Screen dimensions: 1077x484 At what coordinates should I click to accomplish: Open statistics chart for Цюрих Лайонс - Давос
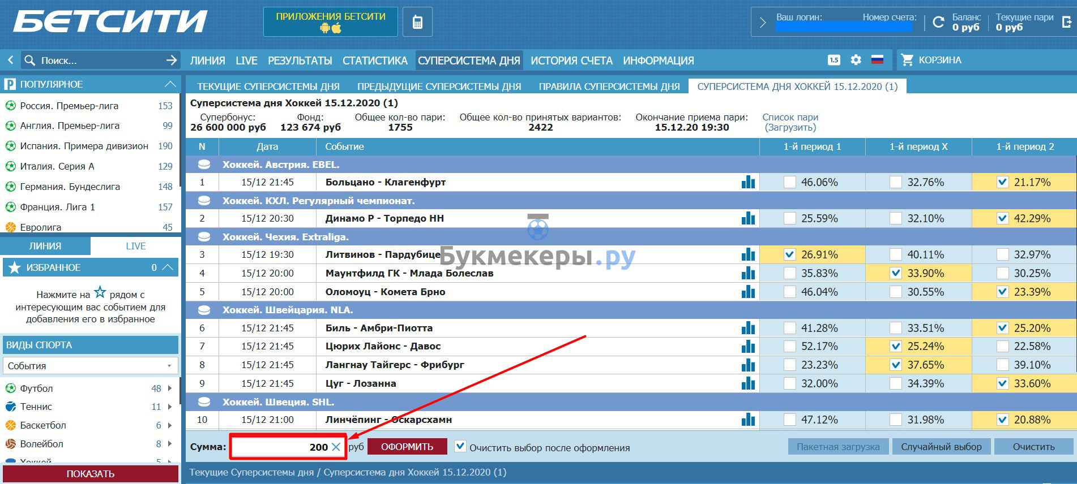748,346
